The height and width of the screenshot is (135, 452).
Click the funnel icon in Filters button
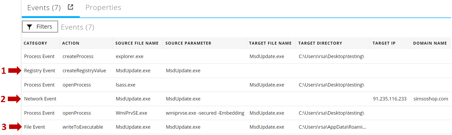click(30, 27)
